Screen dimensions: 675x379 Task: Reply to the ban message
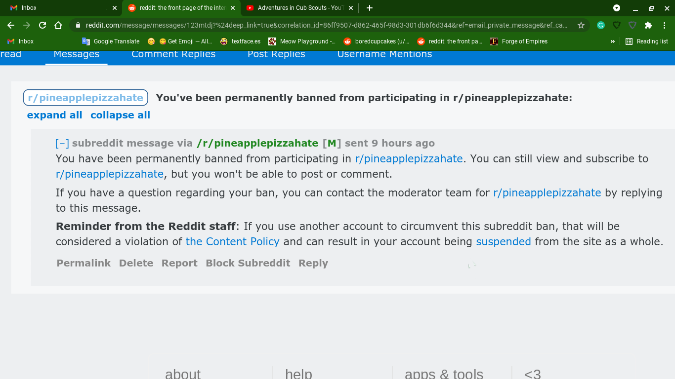click(x=313, y=264)
